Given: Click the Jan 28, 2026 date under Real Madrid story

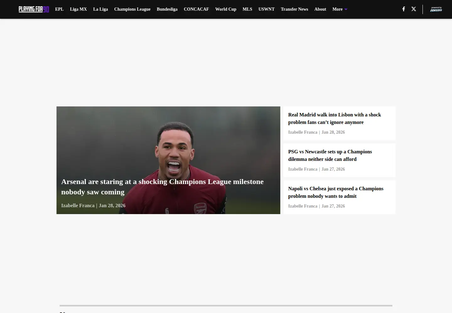Looking at the screenshot, I should (x=333, y=132).
